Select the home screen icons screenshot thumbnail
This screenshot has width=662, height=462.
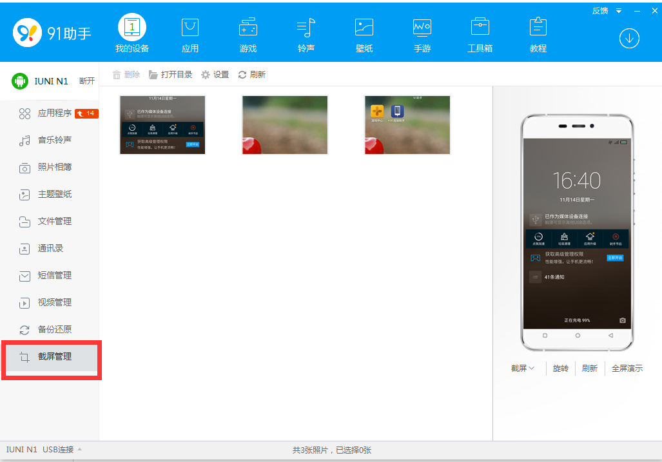click(x=407, y=125)
